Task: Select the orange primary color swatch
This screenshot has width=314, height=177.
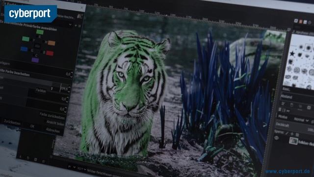Action: click(x=52, y=43)
